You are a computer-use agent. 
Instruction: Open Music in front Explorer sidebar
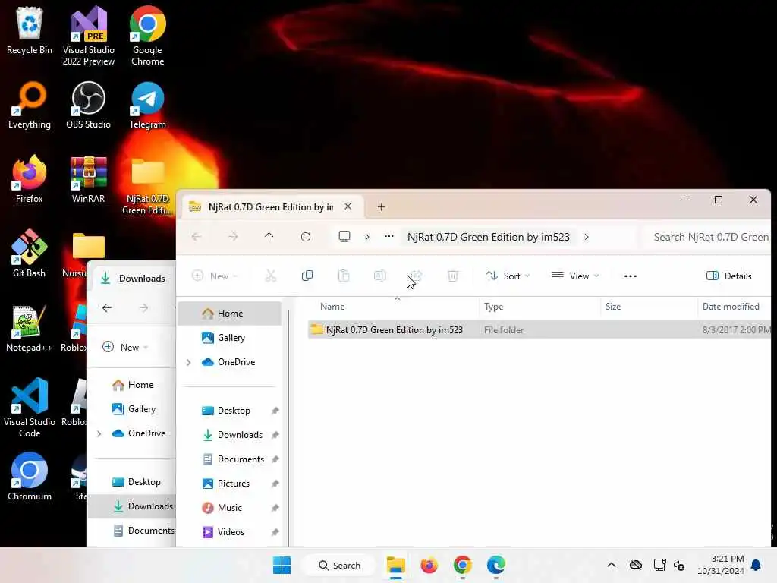click(230, 508)
